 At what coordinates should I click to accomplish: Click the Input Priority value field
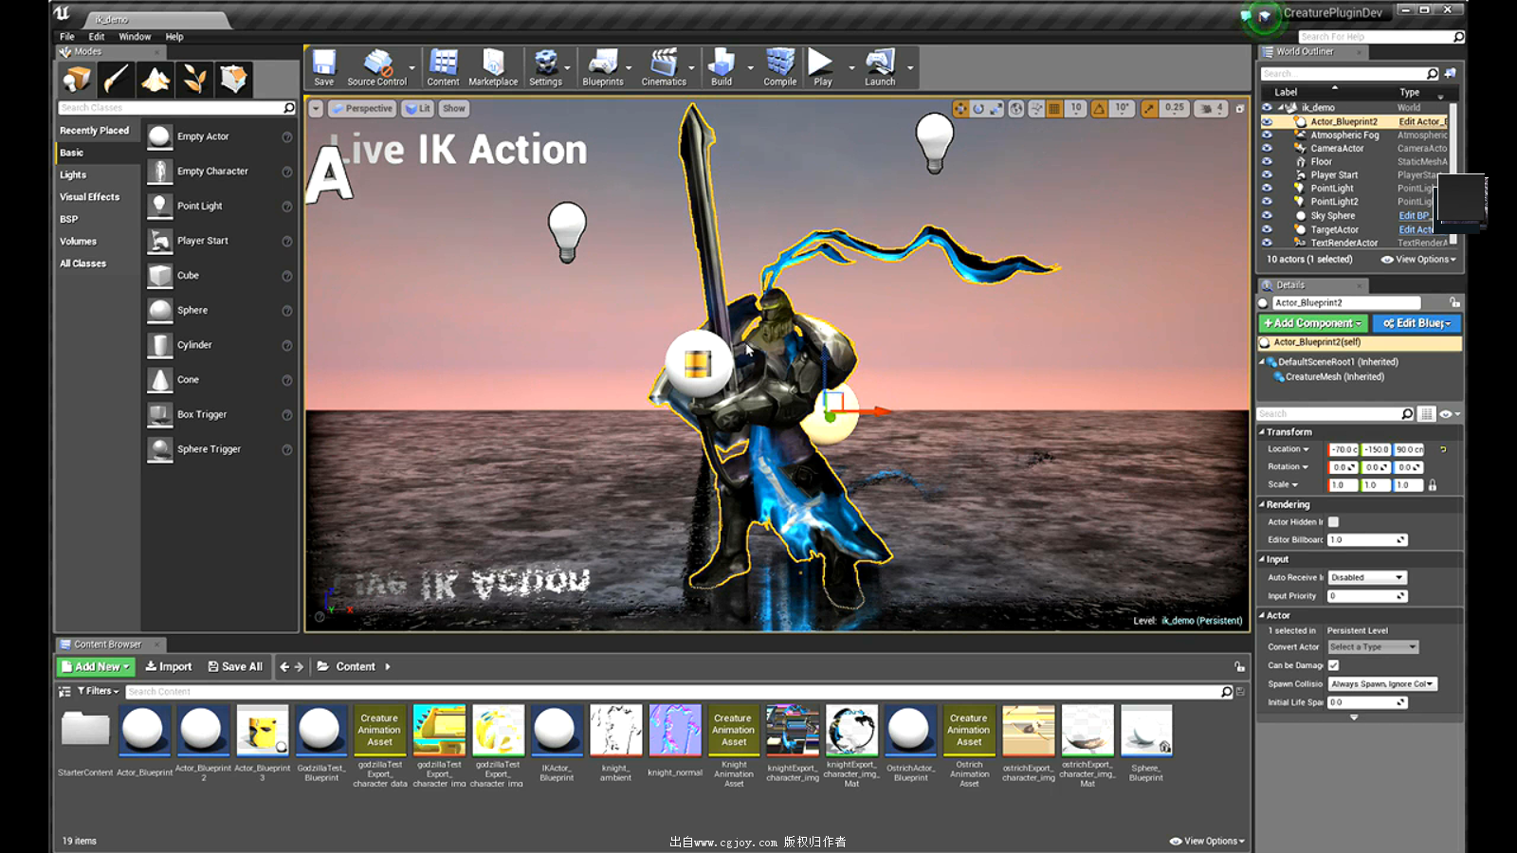click(1366, 596)
